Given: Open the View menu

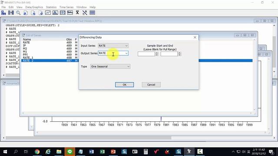Looking at the screenshot, I should tap(19, 7).
